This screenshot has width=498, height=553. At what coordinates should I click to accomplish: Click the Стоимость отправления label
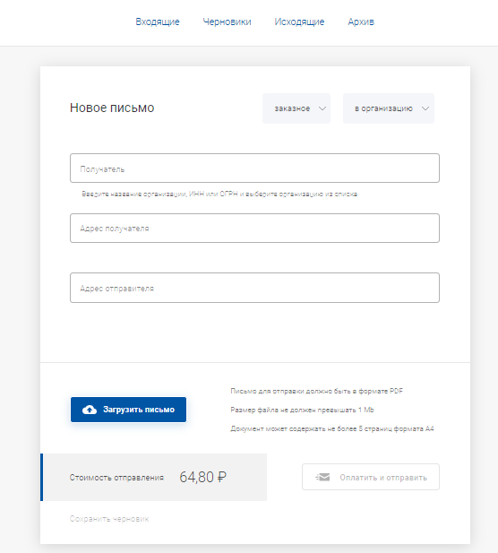tap(116, 478)
